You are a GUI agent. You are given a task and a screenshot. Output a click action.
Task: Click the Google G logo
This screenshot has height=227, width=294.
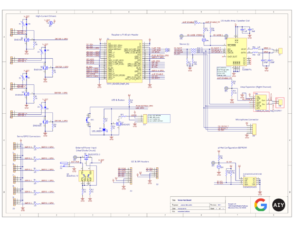pyautogui.click(x=261, y=205)
